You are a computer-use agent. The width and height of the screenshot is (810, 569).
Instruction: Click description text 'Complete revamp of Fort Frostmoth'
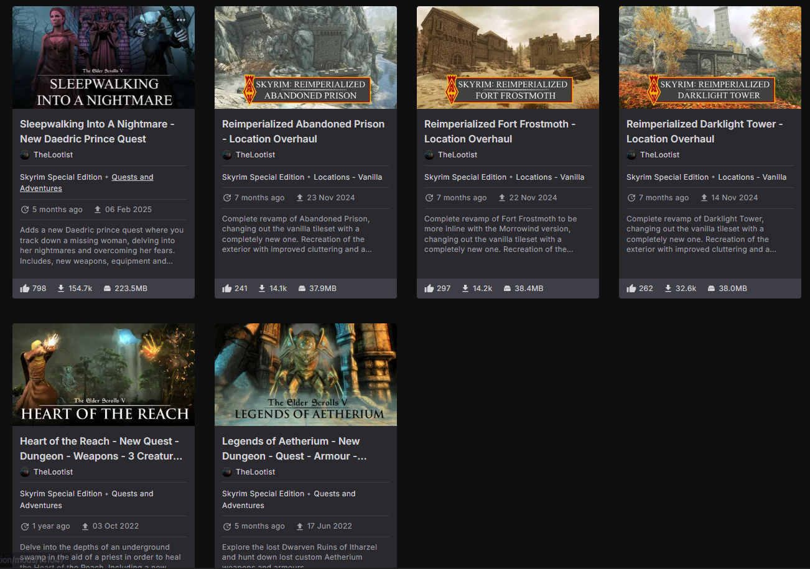501,234
